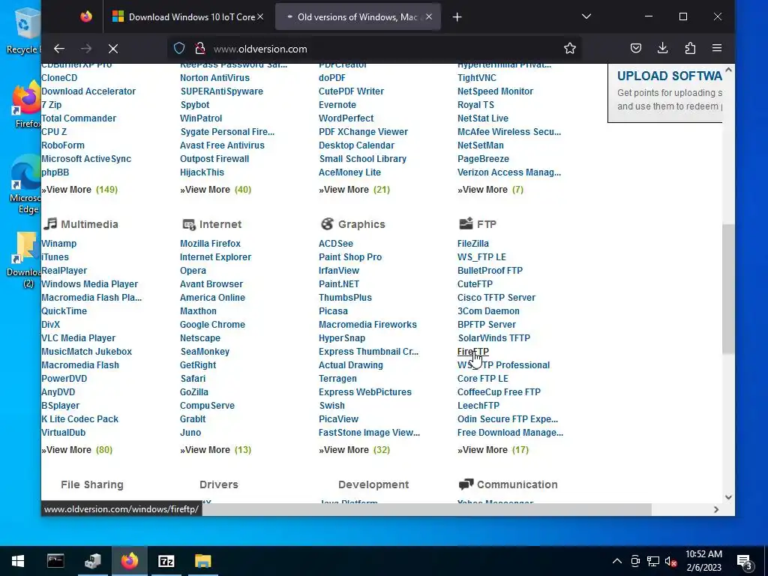The image size is (768, 576).
Task: Click the horizontal scrollbar right arrow
Action: point(716,509)
